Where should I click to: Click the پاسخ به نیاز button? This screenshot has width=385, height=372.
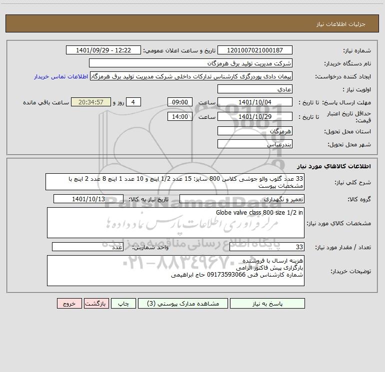pyautogui.click(x=267, y=304)
